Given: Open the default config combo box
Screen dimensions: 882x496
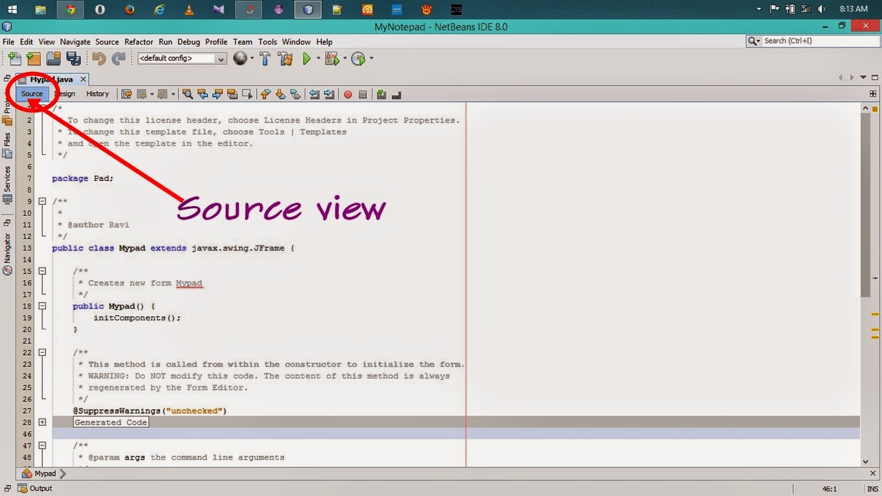Looking at the screenshot, I should click(182, 58).
